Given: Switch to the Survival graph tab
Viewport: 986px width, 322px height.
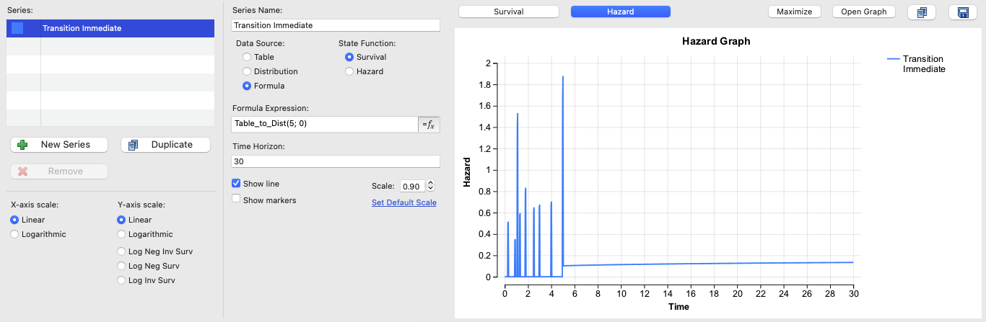Looking at the screenshot, I should click(x=508, y=12).
